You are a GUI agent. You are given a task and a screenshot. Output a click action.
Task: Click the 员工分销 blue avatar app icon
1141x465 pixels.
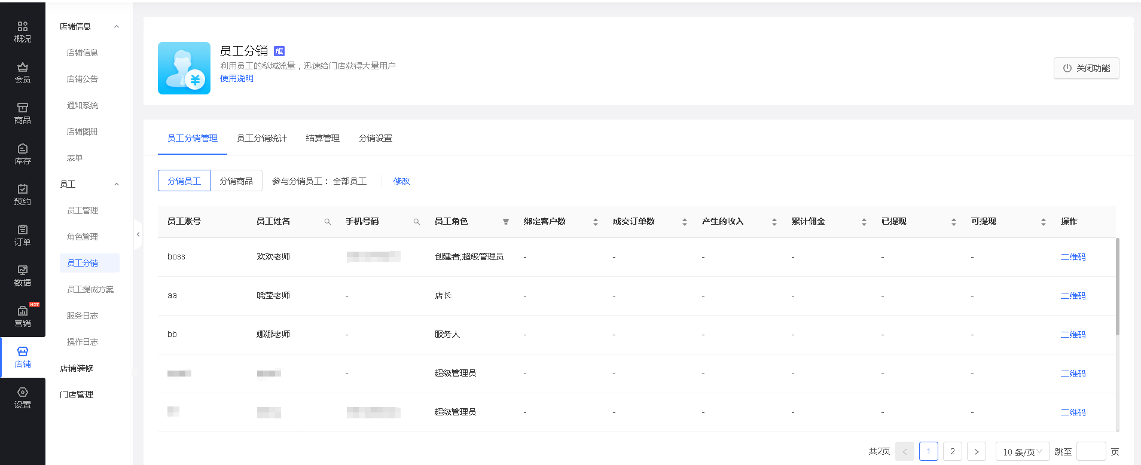tap(184, 68)
